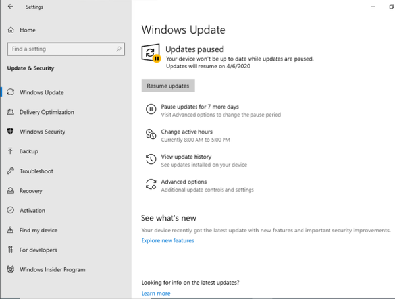This screenshot has width=395, height=299.
Task: Click the Updates paused status icon
Action: click(x=151, y=53)
